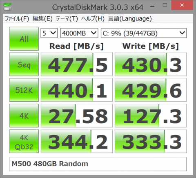This screenshot has height=178, width=196.
Task: Select the 512K write result 429.6
Action: tap(151, 90)
